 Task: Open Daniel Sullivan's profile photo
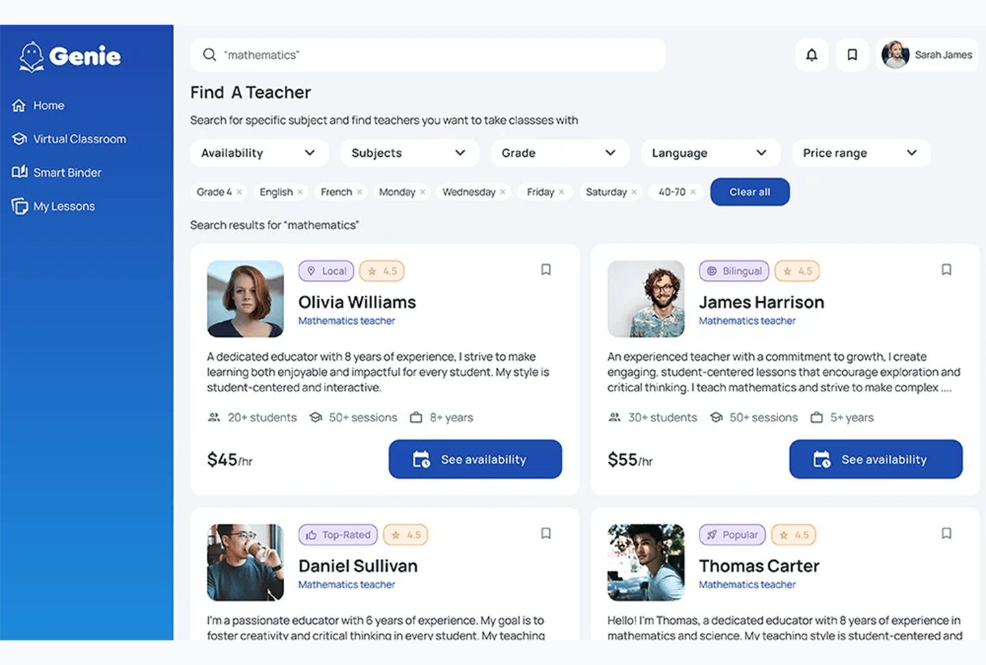245,562
